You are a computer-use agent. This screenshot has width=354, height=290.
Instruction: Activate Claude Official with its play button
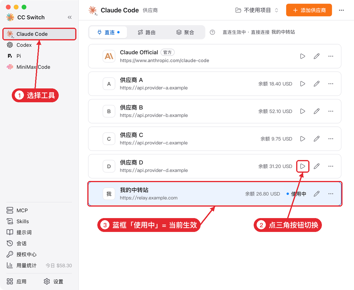pos(303,56)
